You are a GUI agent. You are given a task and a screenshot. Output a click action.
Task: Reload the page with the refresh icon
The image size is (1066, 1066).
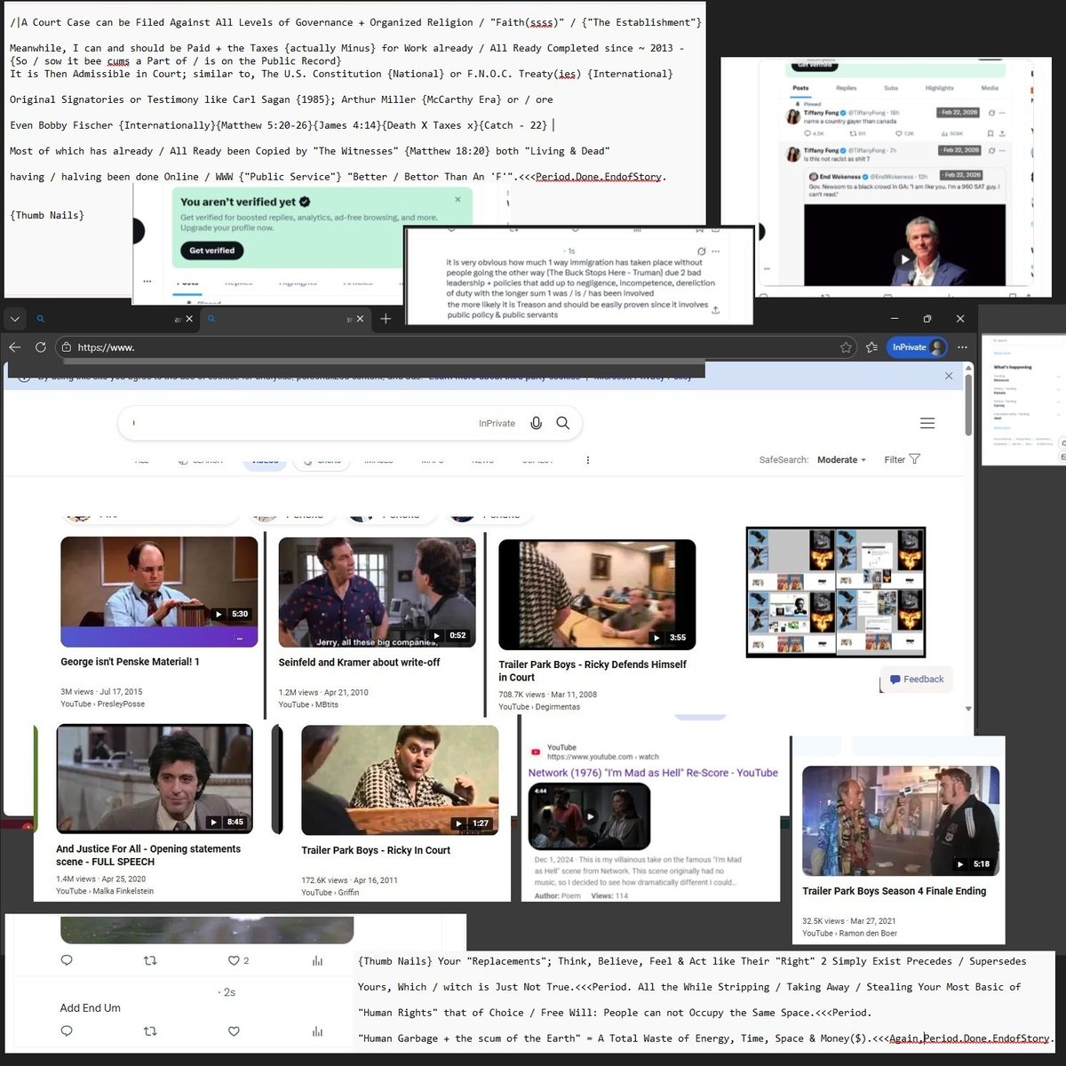coord(40,346)
